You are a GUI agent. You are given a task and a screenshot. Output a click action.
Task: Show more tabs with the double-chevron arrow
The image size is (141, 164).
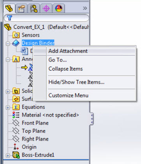coord(85,8)
